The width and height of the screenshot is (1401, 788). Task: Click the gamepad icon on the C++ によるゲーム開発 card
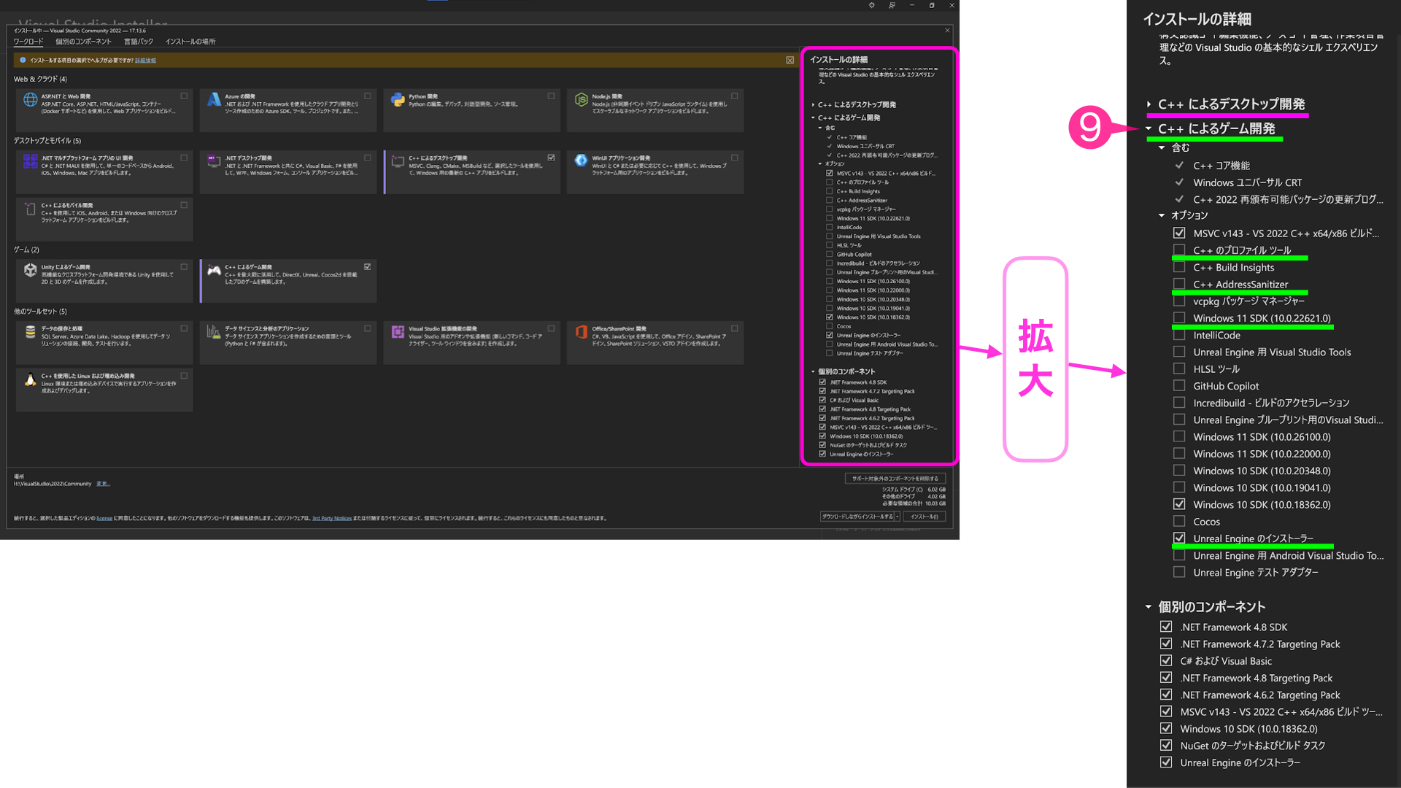point(214,270)
